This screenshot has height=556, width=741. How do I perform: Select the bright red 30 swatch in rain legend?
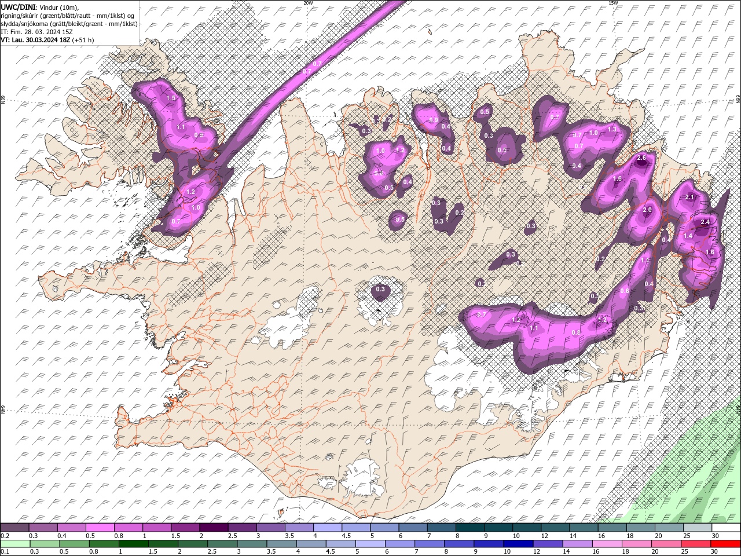725,544
